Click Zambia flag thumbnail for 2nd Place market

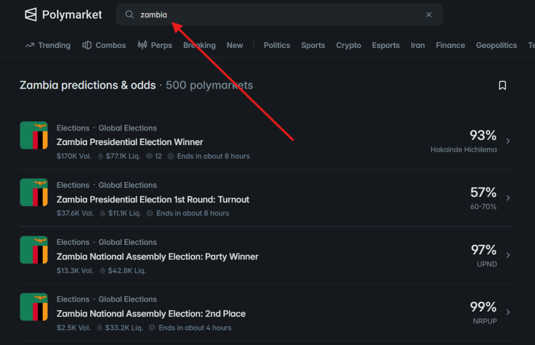tap(34, 307)
